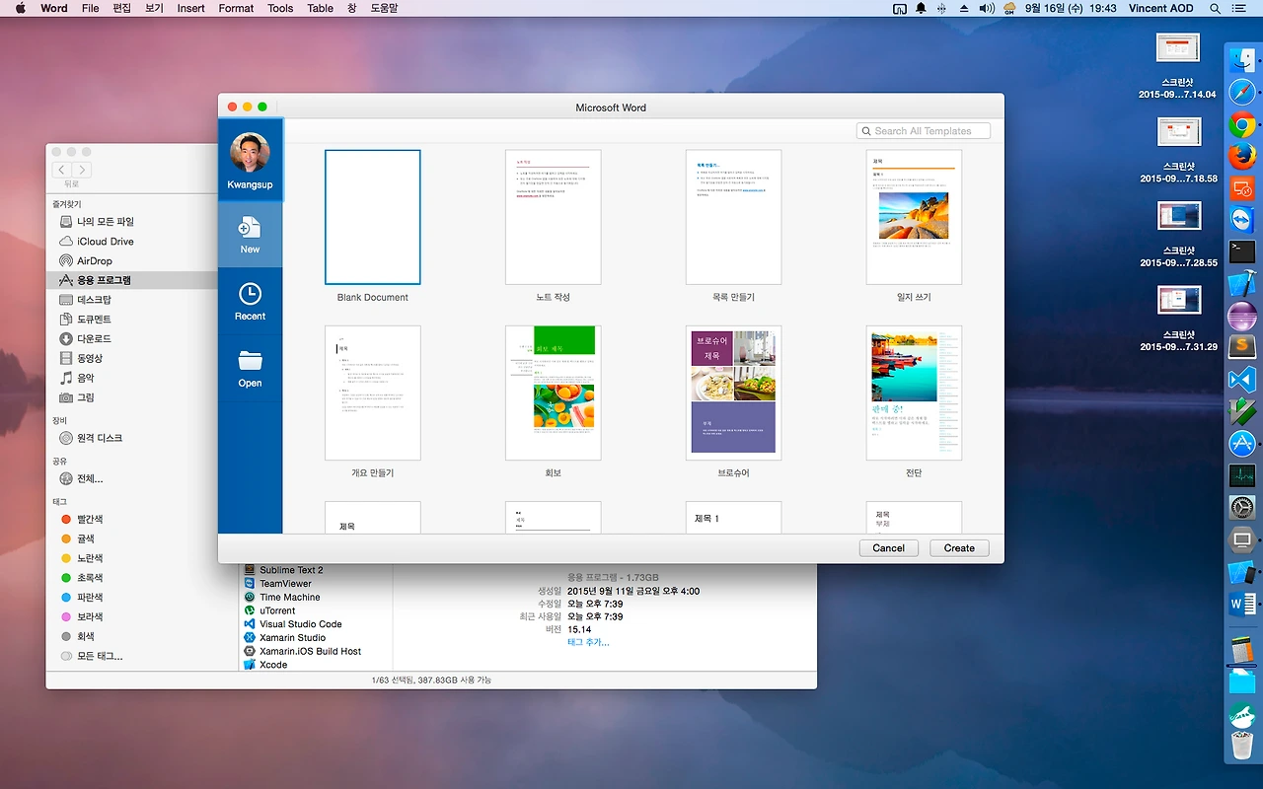Open Visual Studio Code from the Dock
Viewport: 1263px width, 789px height.
click(1241, 380)
